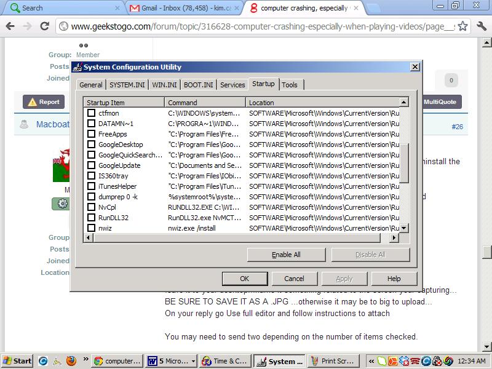Open the Chrome wrench menu

point(481,26)
